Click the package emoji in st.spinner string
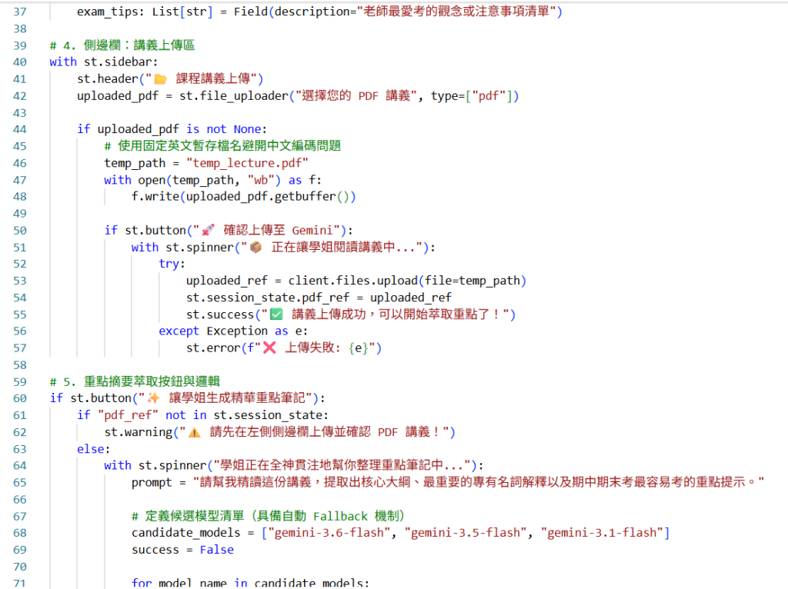This screenshot has height=589, width=788. pos(255,247)
